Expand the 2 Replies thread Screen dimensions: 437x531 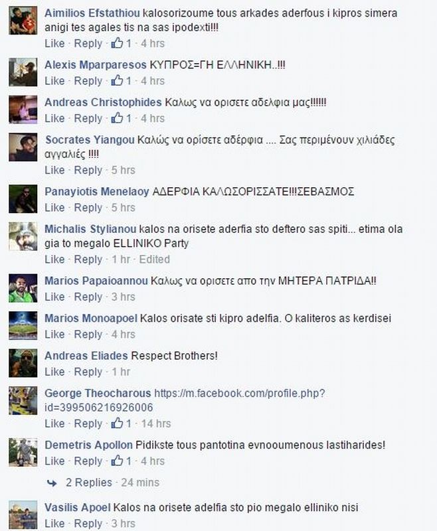[89, 483]
